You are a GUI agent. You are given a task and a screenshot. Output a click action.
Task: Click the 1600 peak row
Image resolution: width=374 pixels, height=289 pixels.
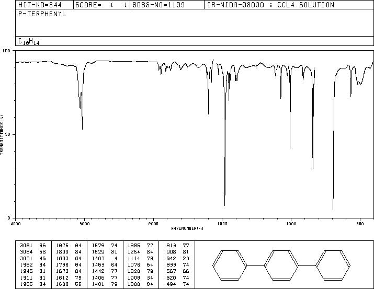tap(69, 284)
